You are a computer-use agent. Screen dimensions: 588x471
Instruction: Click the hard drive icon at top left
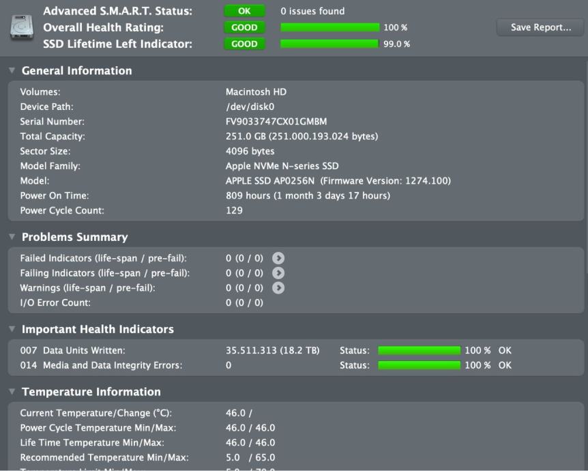pyautogui.click(x=22, y=27)
